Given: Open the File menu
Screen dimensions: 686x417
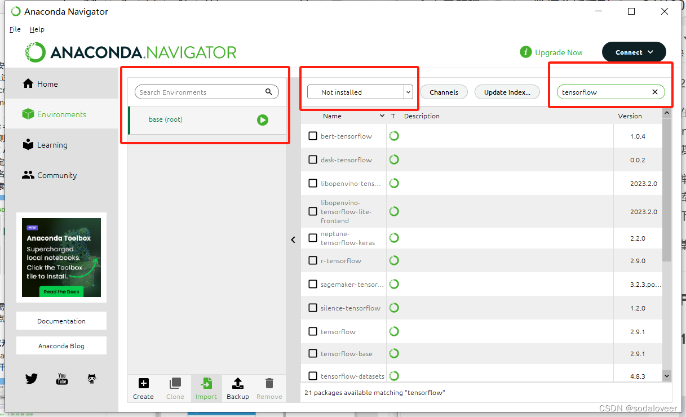Looking at the screenshot, I should [x=15, y=29].
